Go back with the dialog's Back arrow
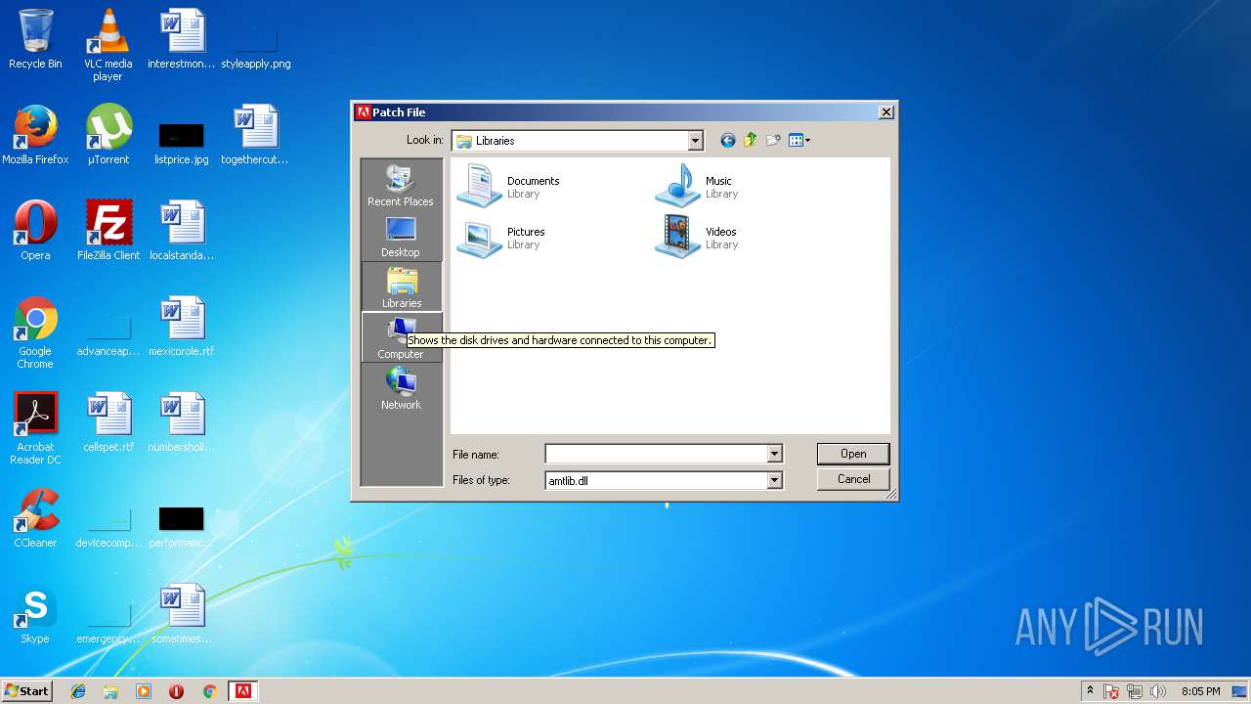 click(727, 141)
